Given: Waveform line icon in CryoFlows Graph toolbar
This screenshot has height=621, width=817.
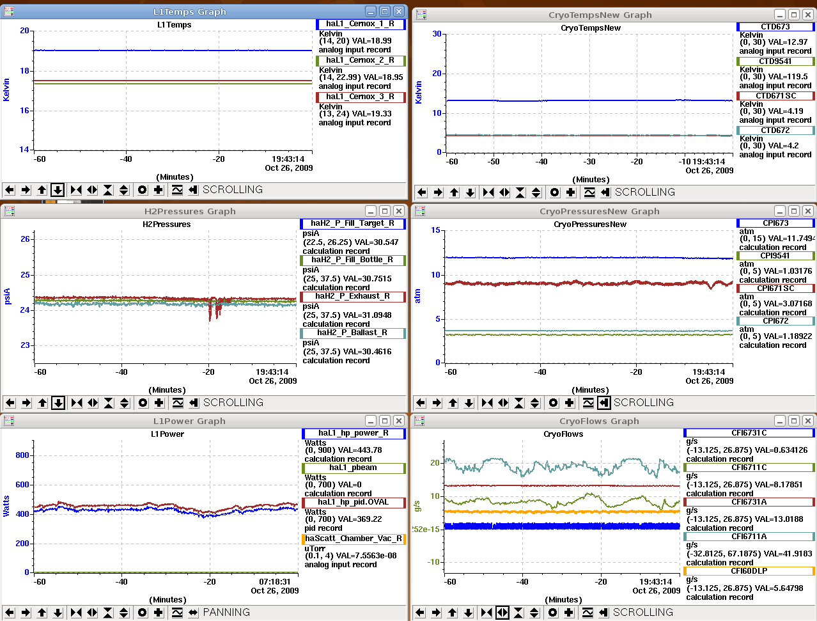Looking at the screenshot, I should [587, 613].
